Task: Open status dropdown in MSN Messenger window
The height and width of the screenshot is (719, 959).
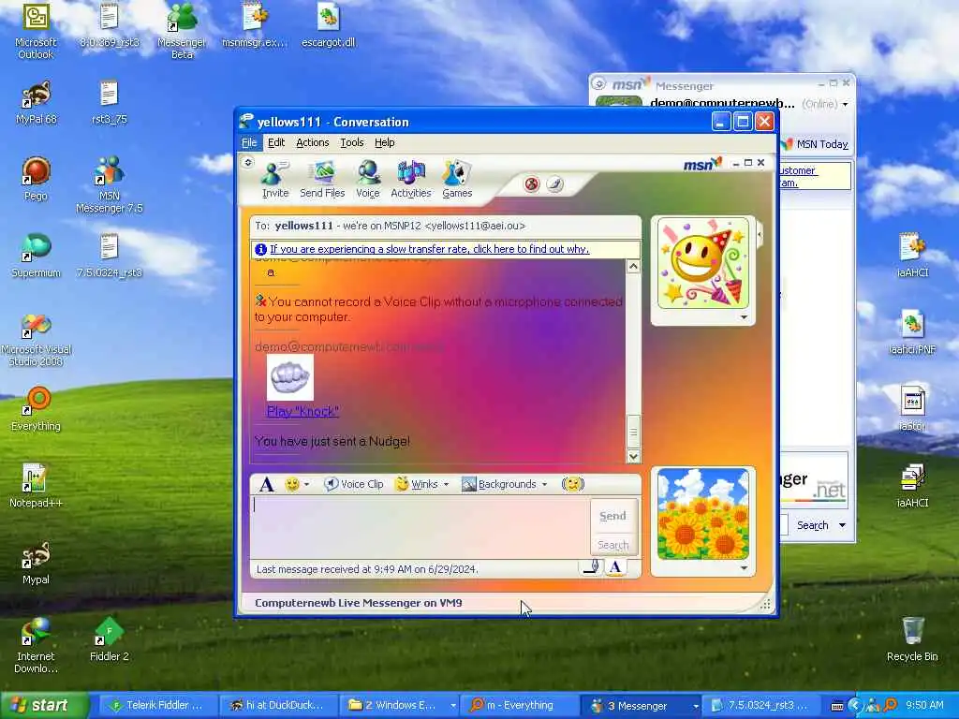Action: [846, 105]
